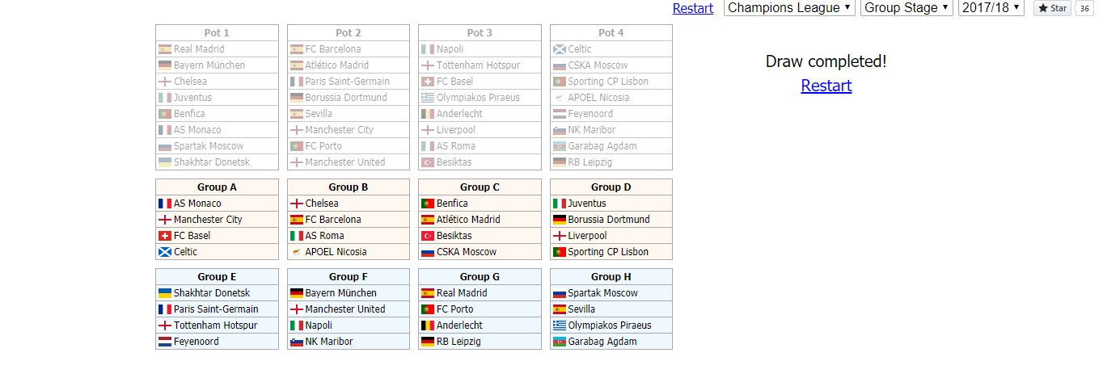This screenshot has height=378, width=1103.
Task: Click the French flag beside AS Monaco in Group A
Action: coord(166,204)
